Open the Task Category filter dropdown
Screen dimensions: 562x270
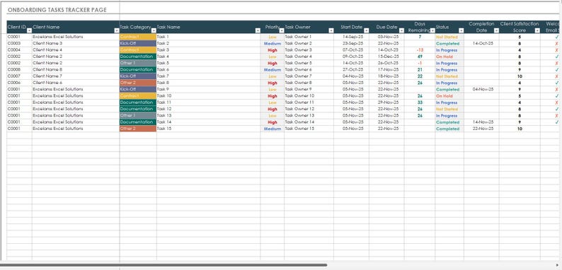(x=154, y=30)
